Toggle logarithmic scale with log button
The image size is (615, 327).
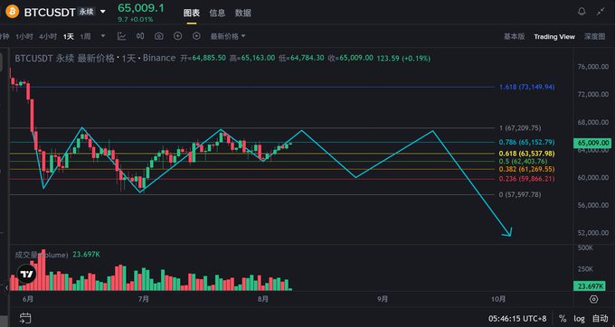tap(580, 318)
